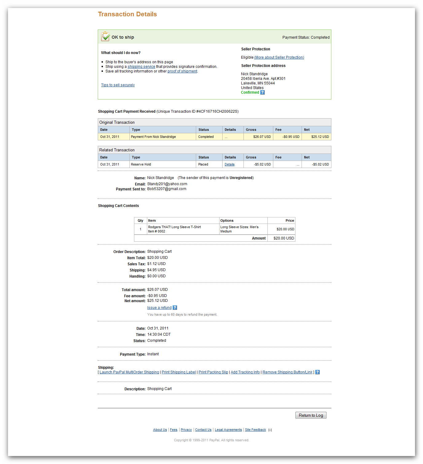
Task: Click the Standy201@yahoo.com email address
Action: pyautogui.click(x=167, y=184)
